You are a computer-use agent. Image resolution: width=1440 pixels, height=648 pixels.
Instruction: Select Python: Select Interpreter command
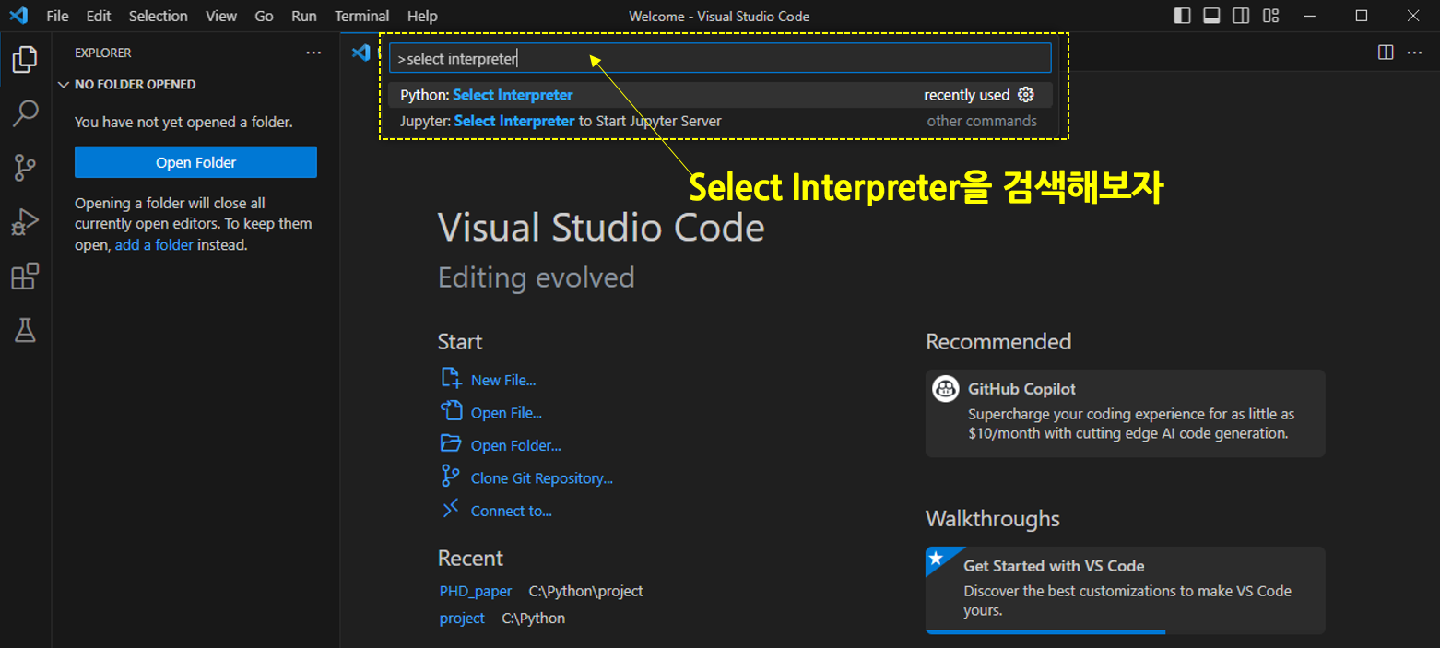click(x=720, y=95)
